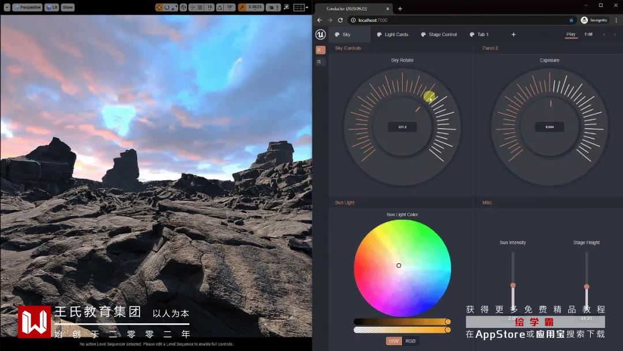This screenshot has height=351, width=623.
Task: Add a new Conductor tab
Action: pos(513,35)
